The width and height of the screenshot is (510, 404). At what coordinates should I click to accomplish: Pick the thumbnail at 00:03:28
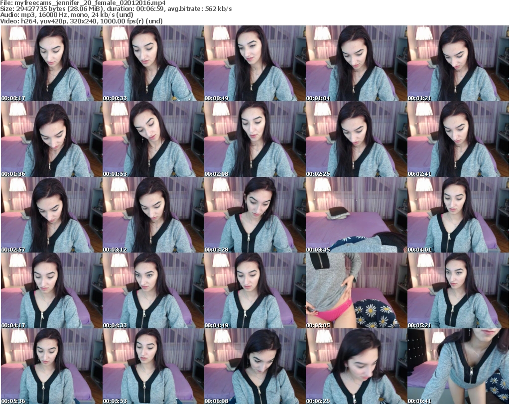[255, 215]
